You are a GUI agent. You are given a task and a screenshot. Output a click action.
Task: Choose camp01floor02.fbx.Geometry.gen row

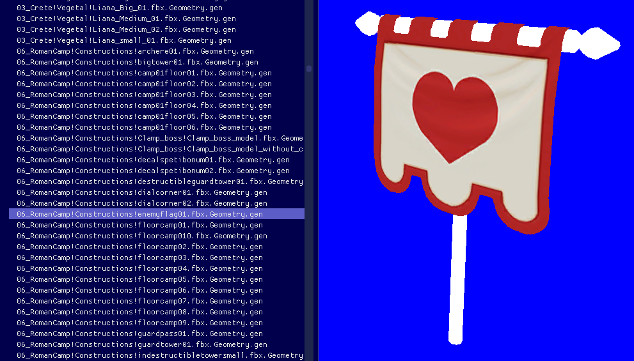click(x=157, y=84)
